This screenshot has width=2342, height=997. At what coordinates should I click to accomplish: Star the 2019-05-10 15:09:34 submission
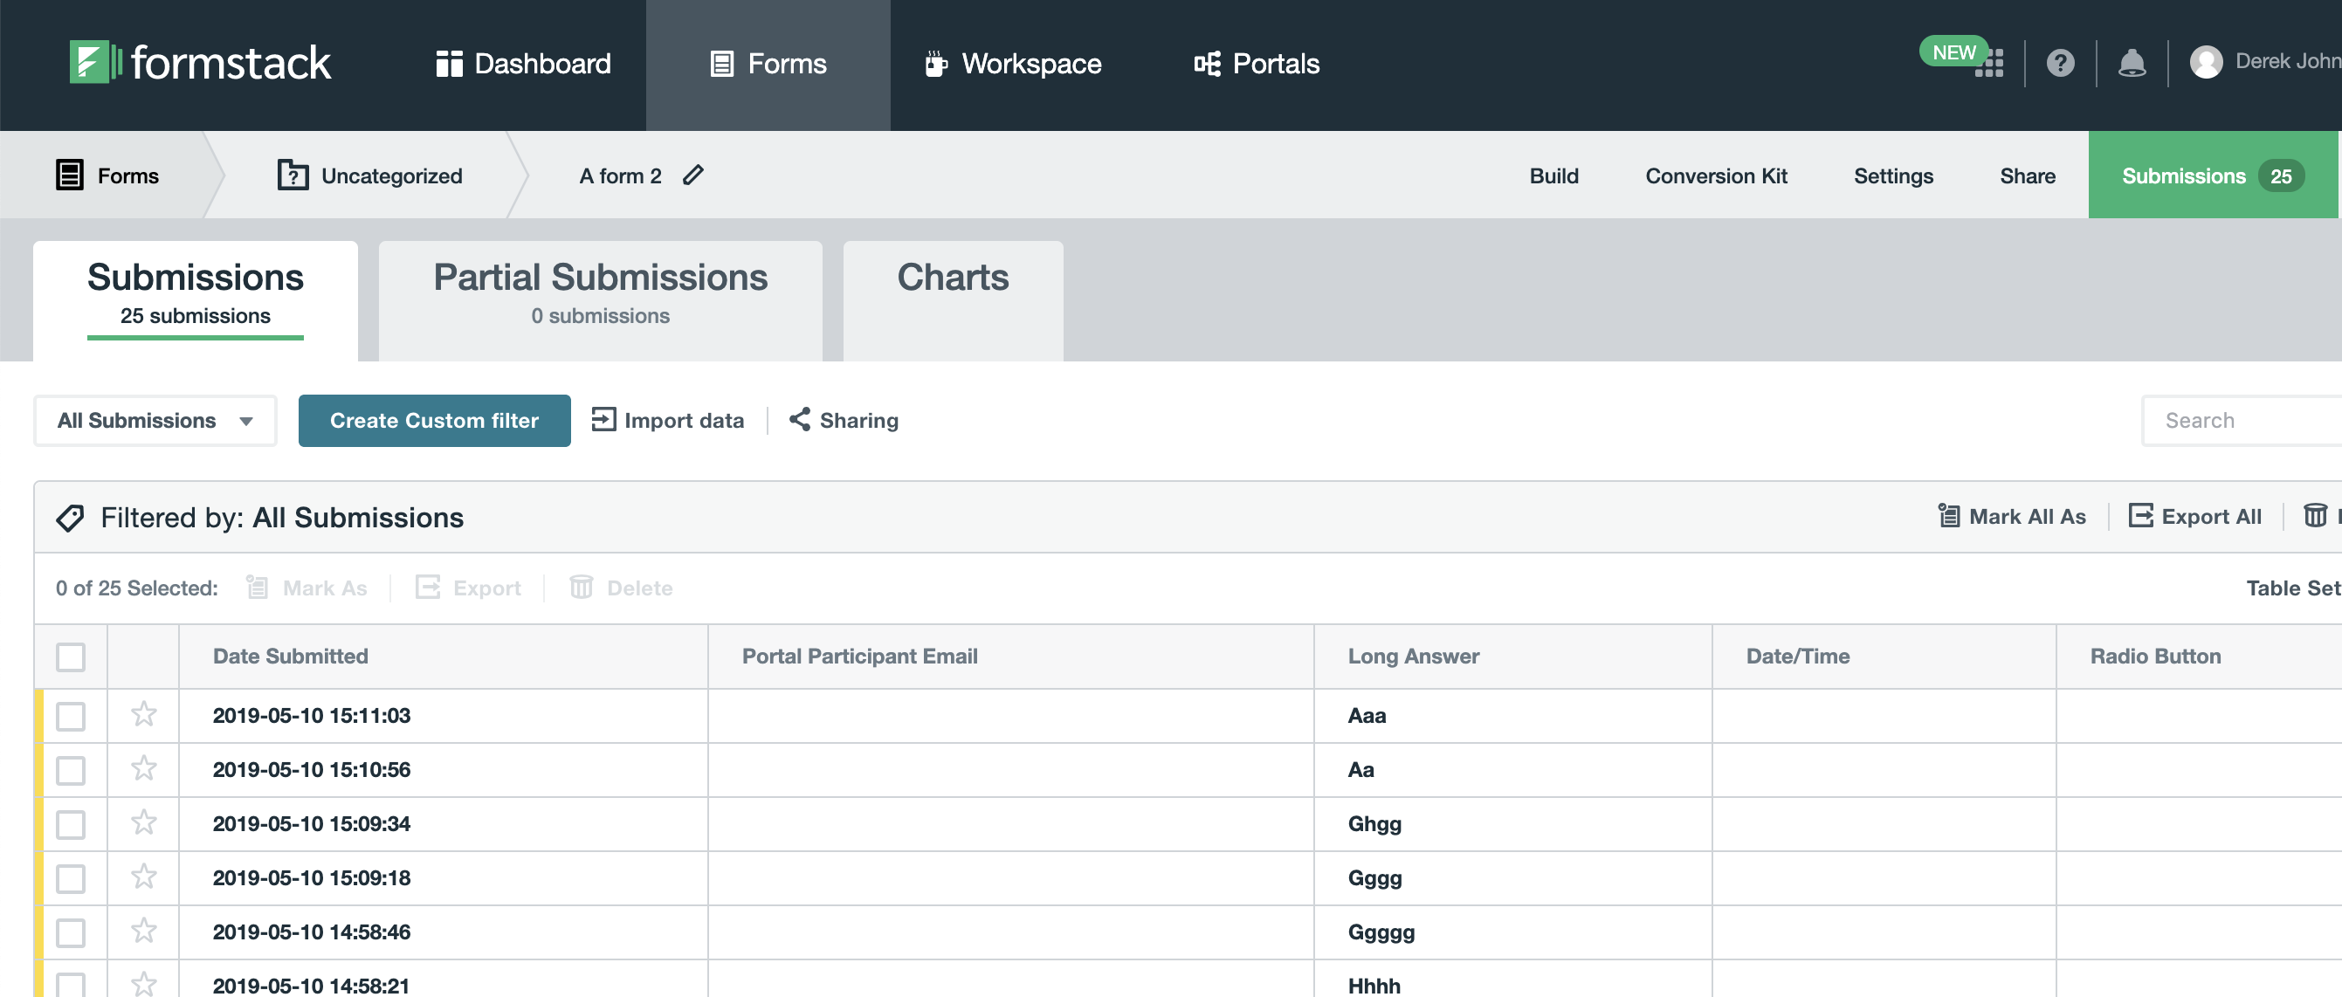pos(144,822)
